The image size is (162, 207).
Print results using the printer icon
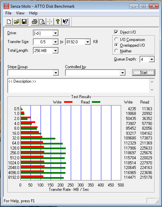[x=35, y=22]
